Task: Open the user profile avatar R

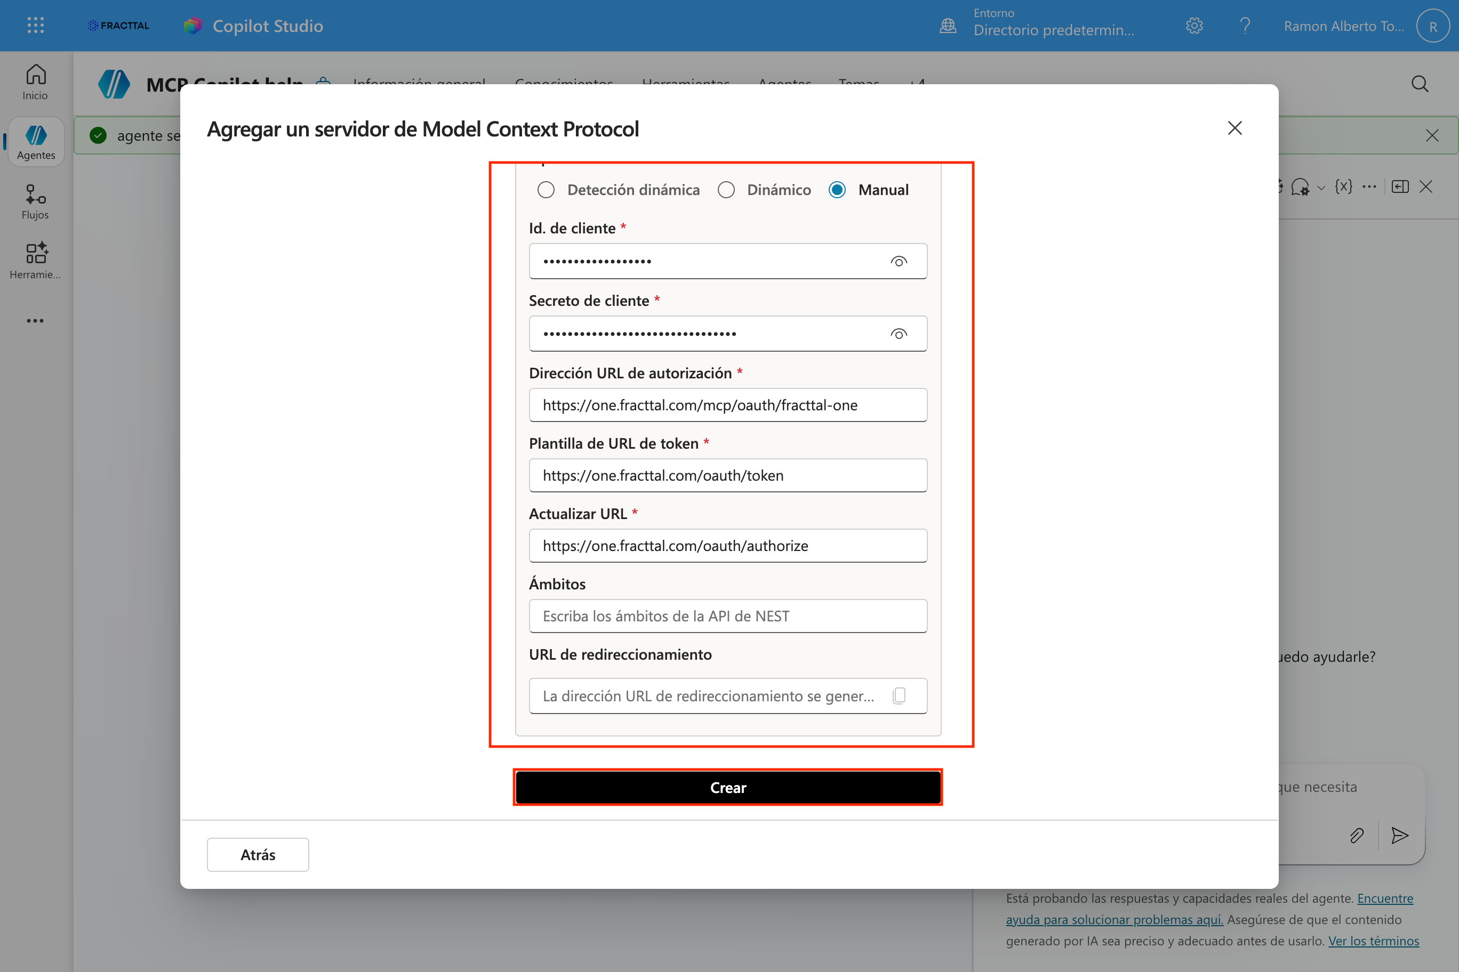Action: [x=1433, y=26]
